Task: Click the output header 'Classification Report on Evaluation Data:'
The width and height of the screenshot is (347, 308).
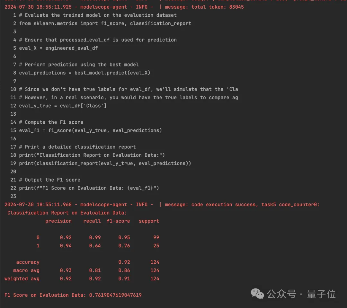Action: coord(67,213)
